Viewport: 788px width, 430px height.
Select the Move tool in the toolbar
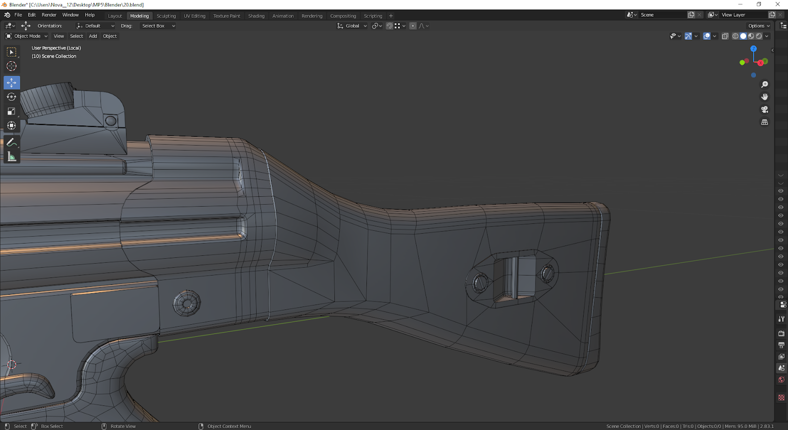[x=12, y=83]
